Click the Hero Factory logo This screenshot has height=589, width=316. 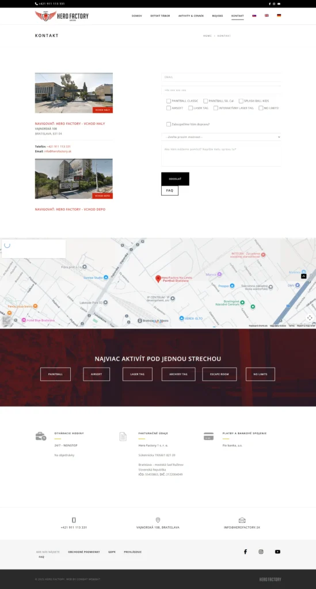(62, 16)
